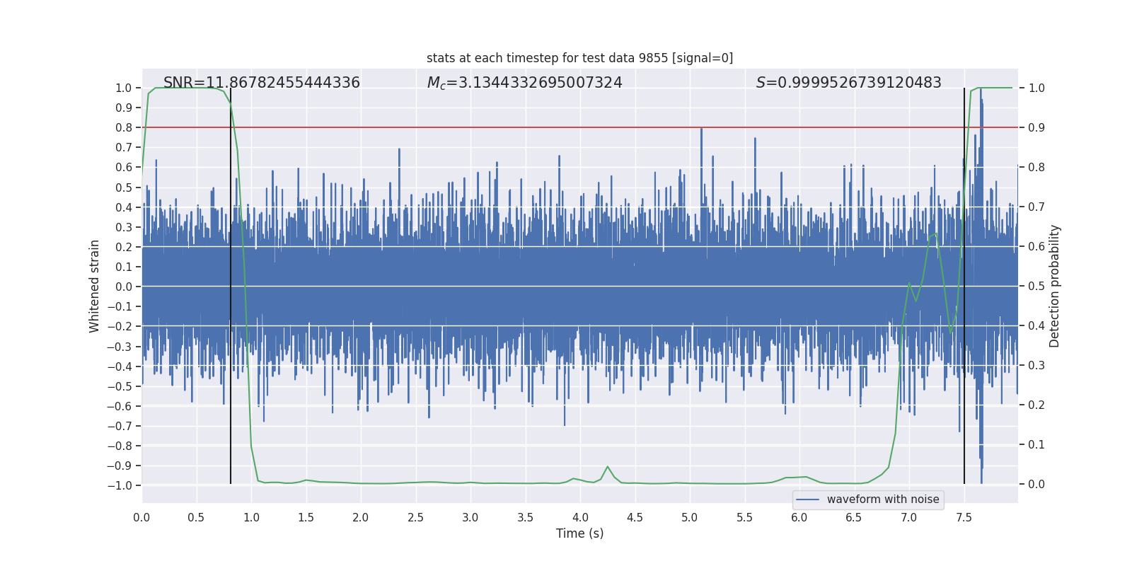The image size is (1132, 566).
Task: Click the right axis tick label 0.3
Action: coord(1036,366)
